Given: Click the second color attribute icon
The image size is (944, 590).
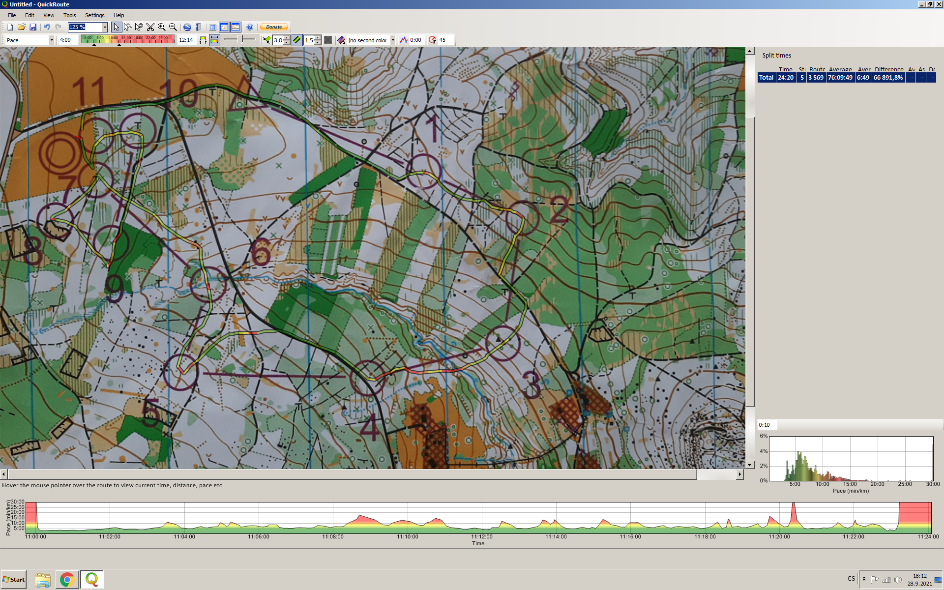Looking at the screenshot, I should tap(341, 40).
